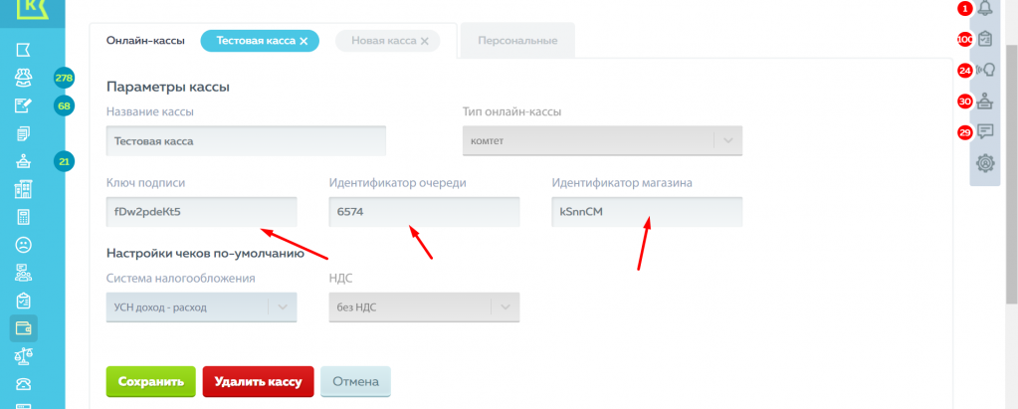Click the Удалить кассу button

pyautogui.click(x=259, y=381)
